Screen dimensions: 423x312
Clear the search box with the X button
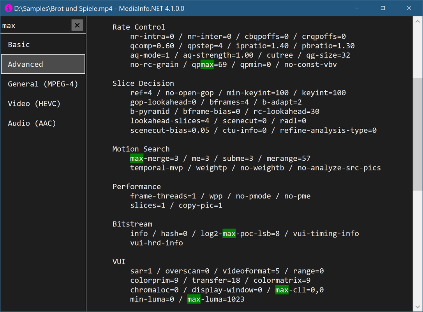click(x=77, y=25)
